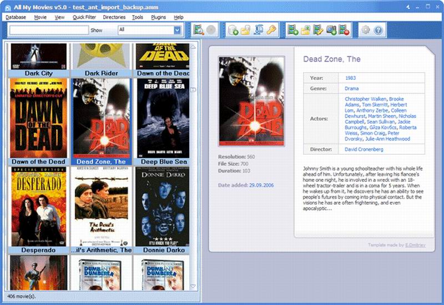Click the Dead Zone, The title heading

click(x=331, y=59)
